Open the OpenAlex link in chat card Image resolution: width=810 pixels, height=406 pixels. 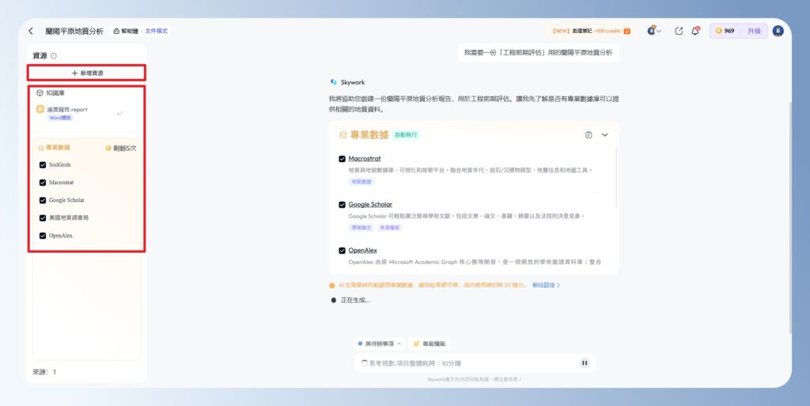[x=362, y=250]
